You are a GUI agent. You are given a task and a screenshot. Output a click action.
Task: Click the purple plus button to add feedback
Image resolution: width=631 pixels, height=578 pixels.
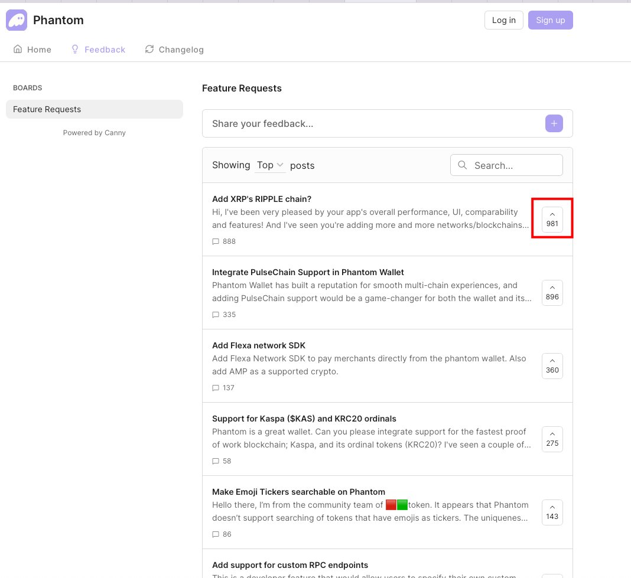554,123
